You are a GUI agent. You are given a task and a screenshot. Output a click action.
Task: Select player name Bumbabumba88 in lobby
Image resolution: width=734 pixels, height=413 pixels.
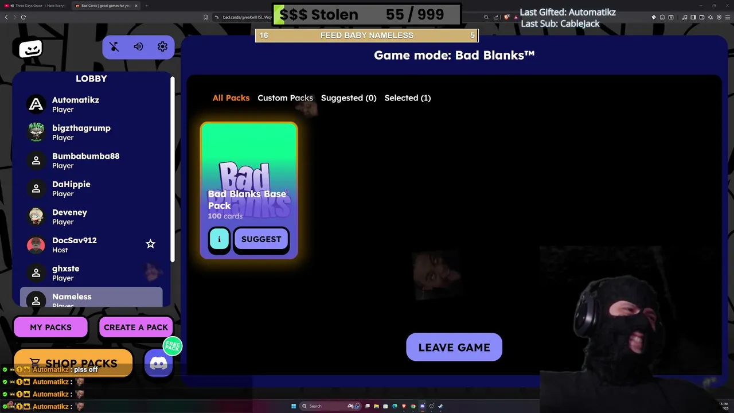(x=86, y=156)
